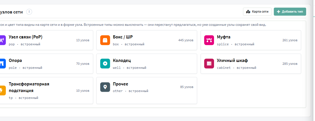Click the 445 узлов count
This screenshot has height=121, width=315.
click(x=186, y=40)
